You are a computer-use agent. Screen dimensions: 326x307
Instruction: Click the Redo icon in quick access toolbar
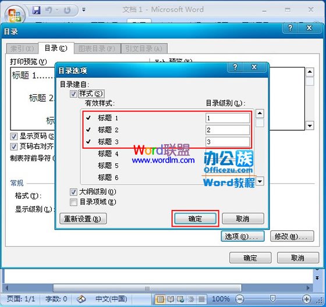[68, 10]
